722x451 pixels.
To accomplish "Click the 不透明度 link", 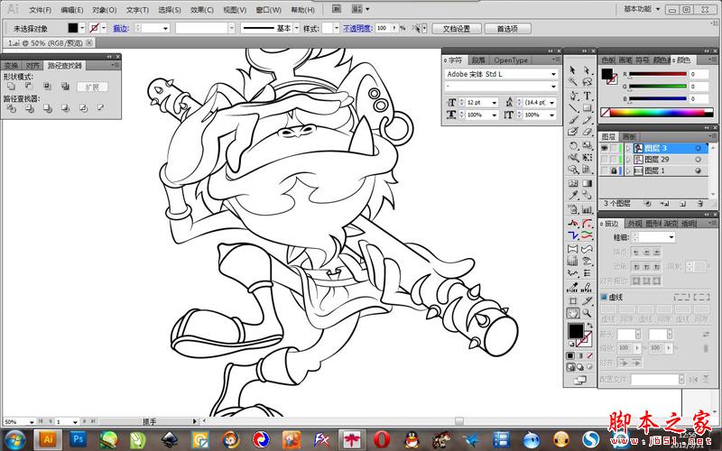I will click(x=357, y=28).
